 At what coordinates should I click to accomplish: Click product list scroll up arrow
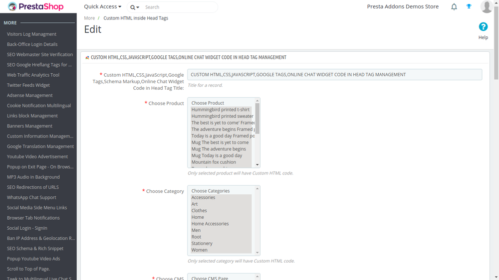257,101
